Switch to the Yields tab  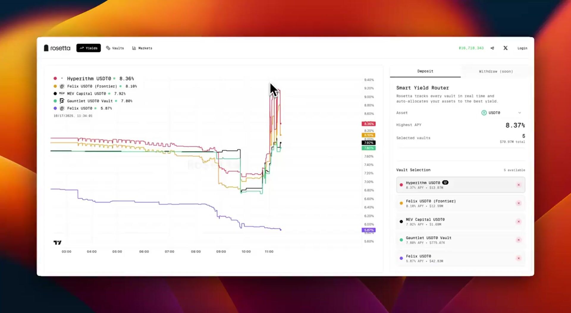click(x=89, y=48)
